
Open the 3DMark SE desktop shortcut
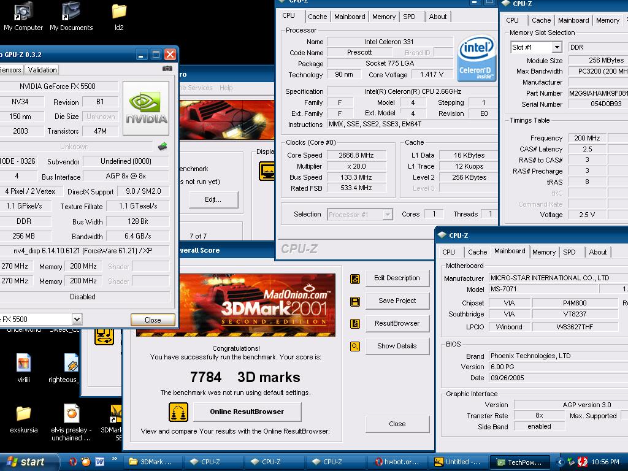113,423
